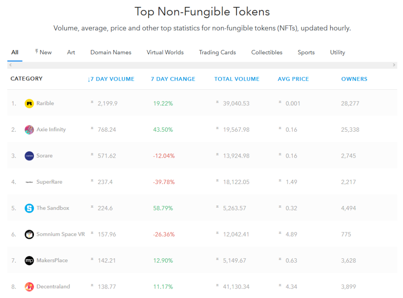Open the Art category tab

point(71,52)
